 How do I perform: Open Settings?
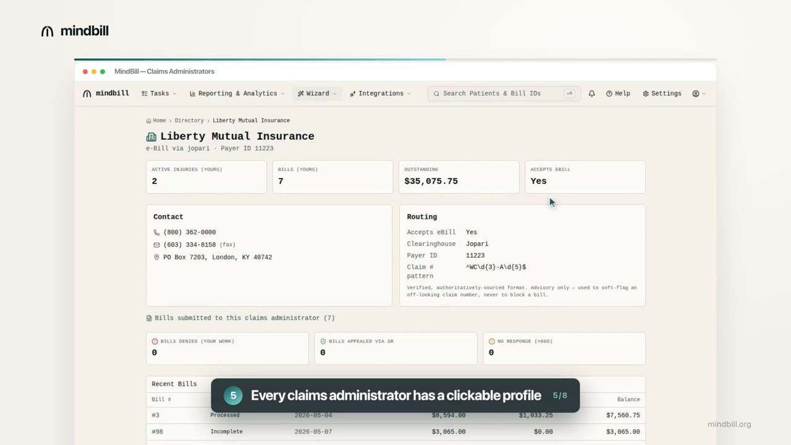point(662,93)
